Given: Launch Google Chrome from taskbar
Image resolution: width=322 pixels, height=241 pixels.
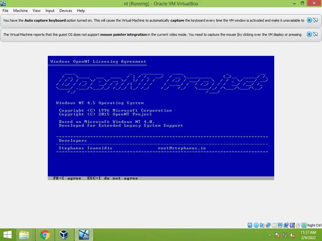Looking at the screenshot, I should pyautogui.click(x=45, y=235).
